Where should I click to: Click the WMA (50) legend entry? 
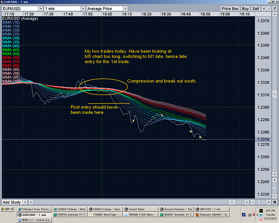pyautogui.click(x=11, y=54)
